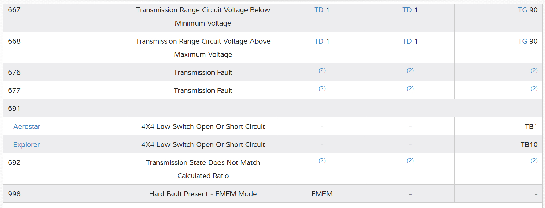Click the middle-column TD link in row 668
The height and width of the screenshot is (208, 545).
click(x=407, y=41)
